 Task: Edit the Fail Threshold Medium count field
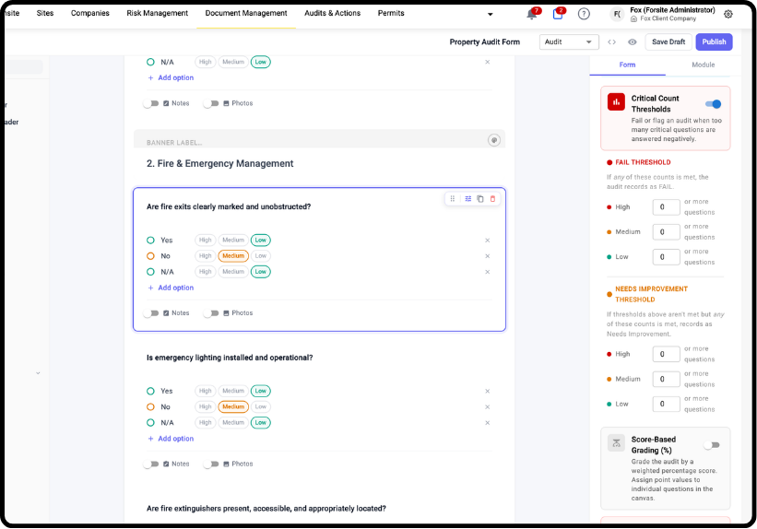point(666,232)
